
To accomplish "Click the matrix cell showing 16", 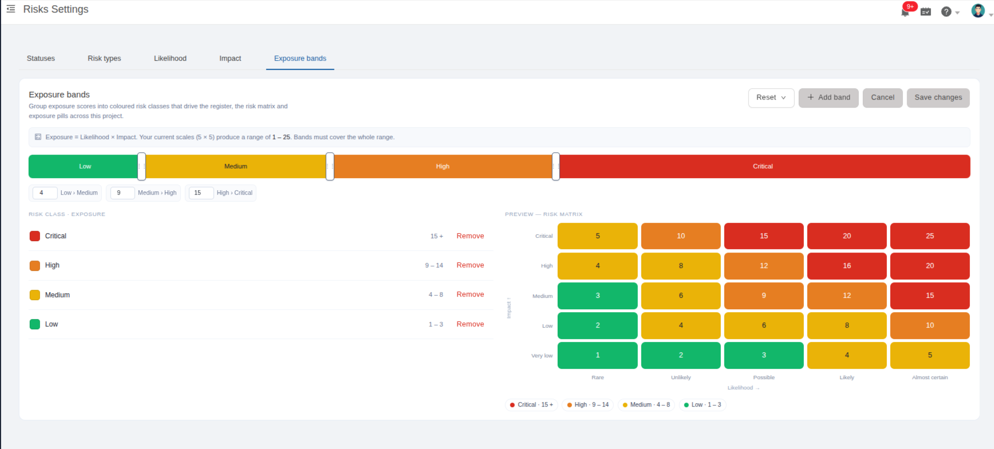I will (847, 266).
